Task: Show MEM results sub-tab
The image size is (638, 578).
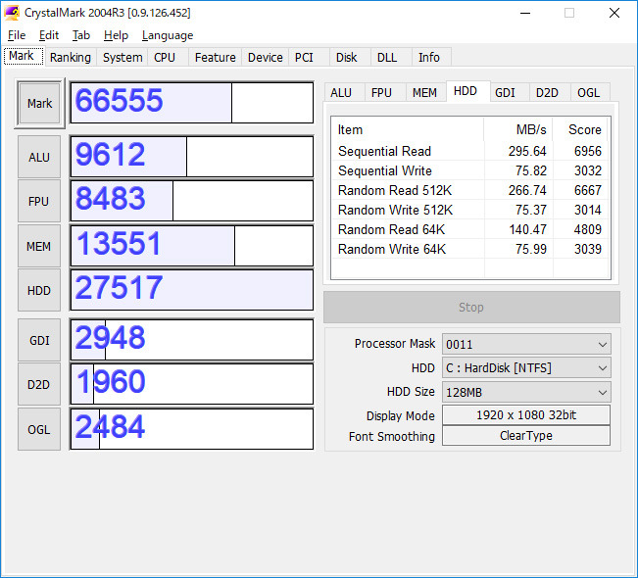Action: [424, 93]
